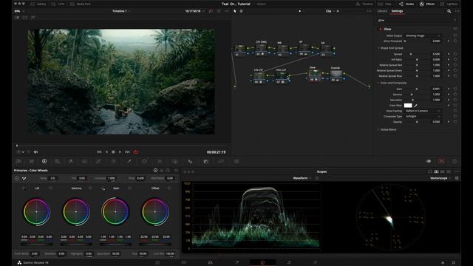
Task: Pick color with Color Filter eyedropper
Action: (415, 105)
